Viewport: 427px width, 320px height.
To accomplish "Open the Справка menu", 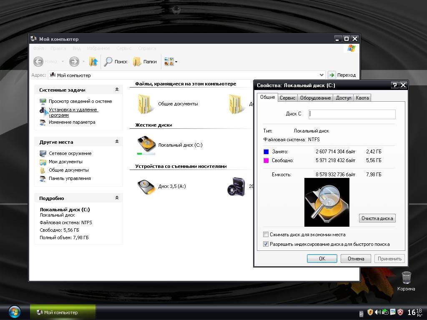I will pos(147,48).
